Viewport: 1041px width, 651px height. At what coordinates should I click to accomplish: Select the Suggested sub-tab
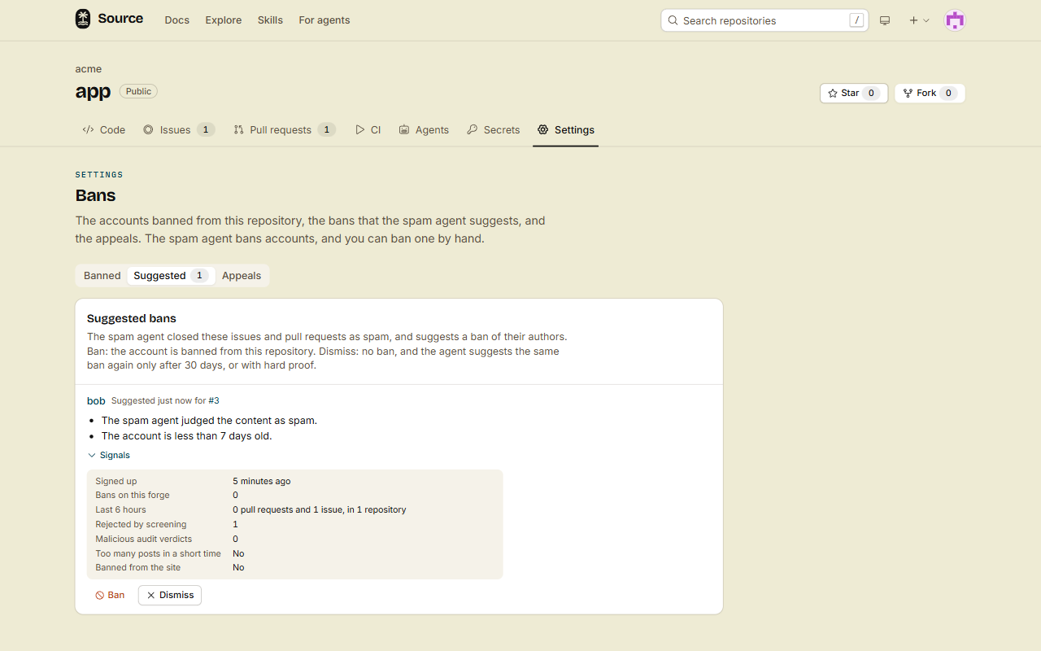171,275
